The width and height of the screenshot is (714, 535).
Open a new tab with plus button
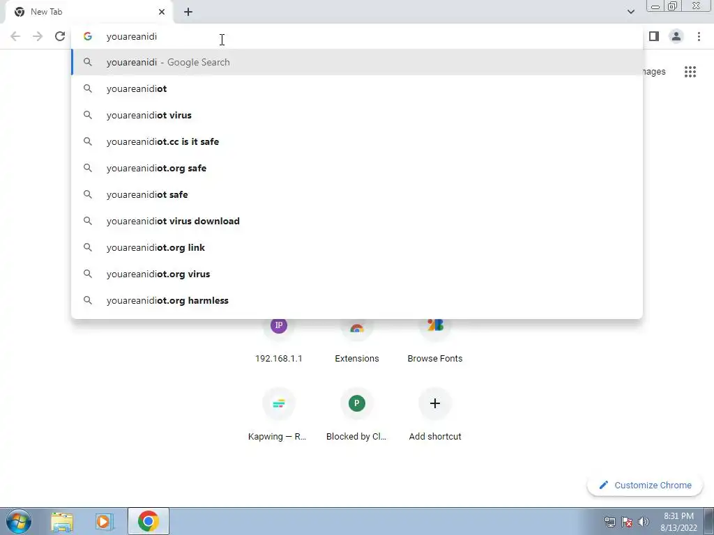click(188, 12)
